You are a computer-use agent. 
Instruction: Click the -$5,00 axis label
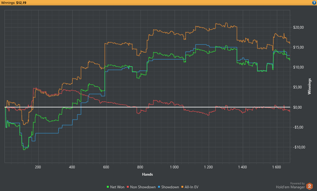pos(298,127)
